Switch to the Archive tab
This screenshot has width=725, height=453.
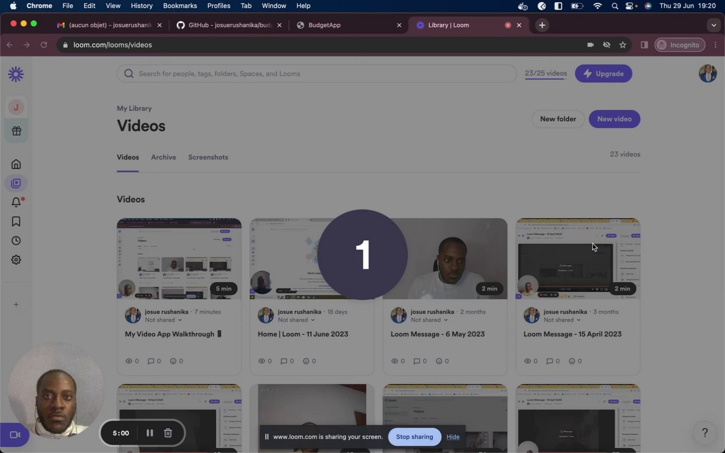tap(164, 157)
